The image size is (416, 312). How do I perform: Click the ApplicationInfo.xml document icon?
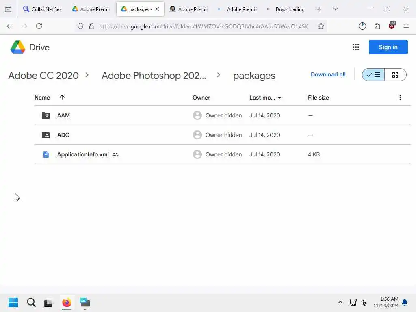point(46,154)
